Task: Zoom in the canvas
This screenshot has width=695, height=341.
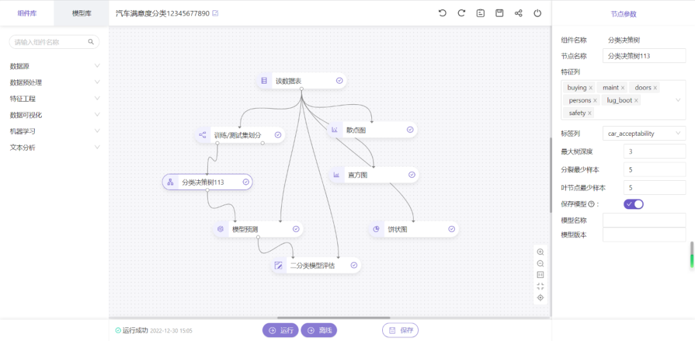Action: click(541, 252)
